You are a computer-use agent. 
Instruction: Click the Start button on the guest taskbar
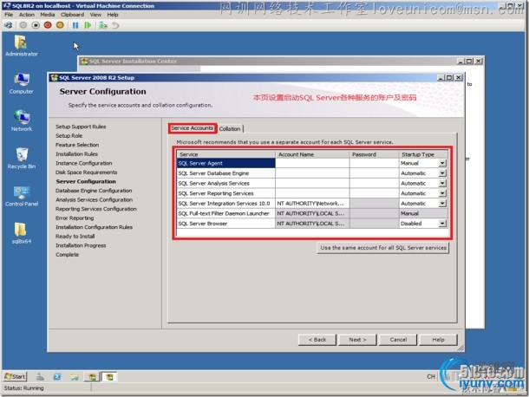[15, 376]
